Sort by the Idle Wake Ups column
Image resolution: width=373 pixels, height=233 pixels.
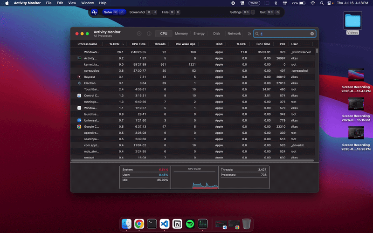tap(185, 44)
